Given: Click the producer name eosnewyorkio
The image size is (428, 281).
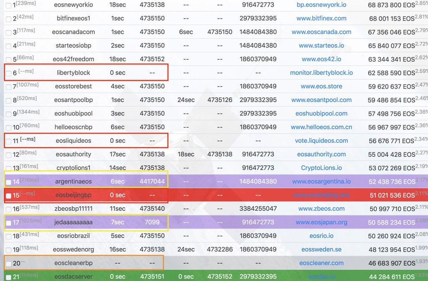Looking at the screenshot, I should point(74,5).
